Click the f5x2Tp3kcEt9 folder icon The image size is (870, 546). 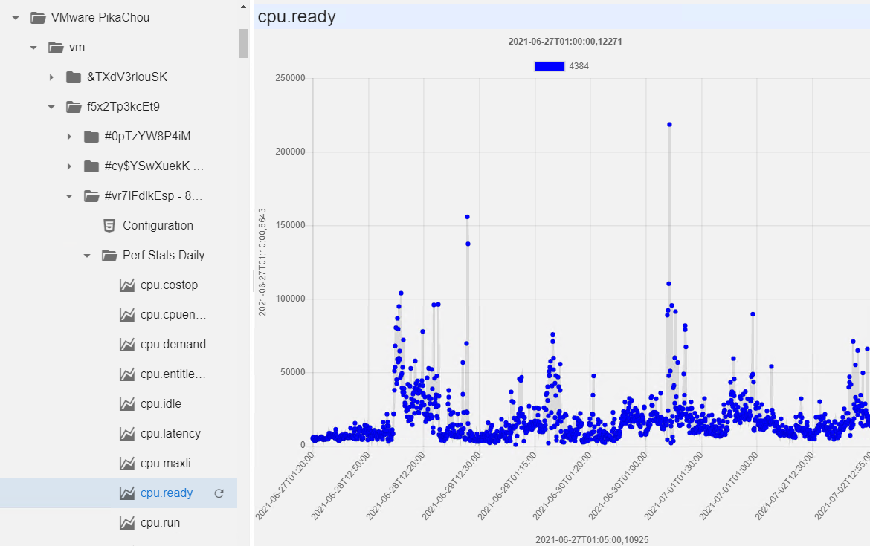[74, 107]
